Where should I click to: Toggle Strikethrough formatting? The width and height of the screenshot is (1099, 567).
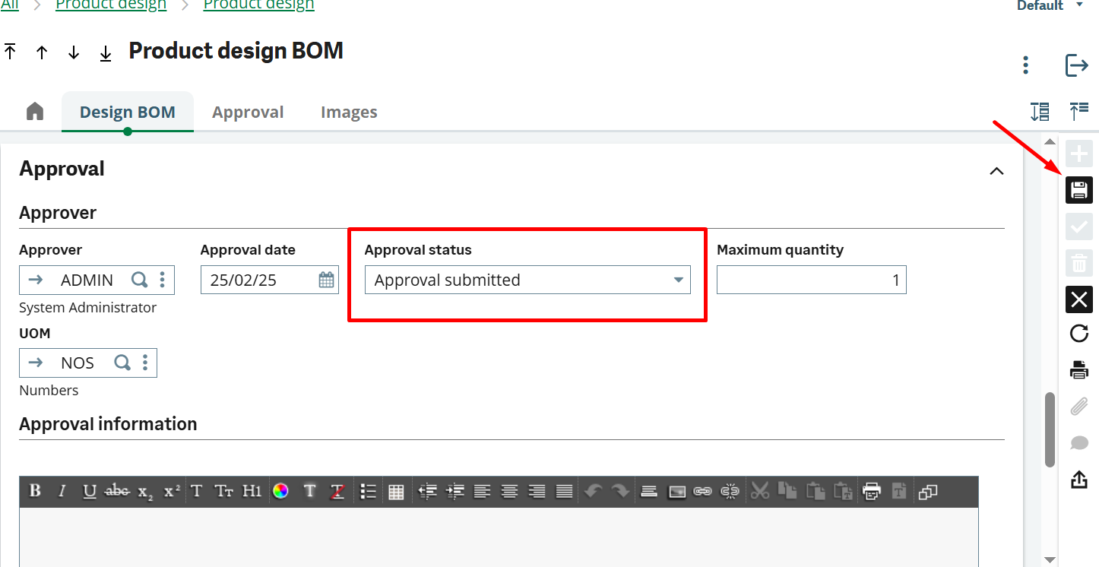pyautogui.click(x=117, y=491)
